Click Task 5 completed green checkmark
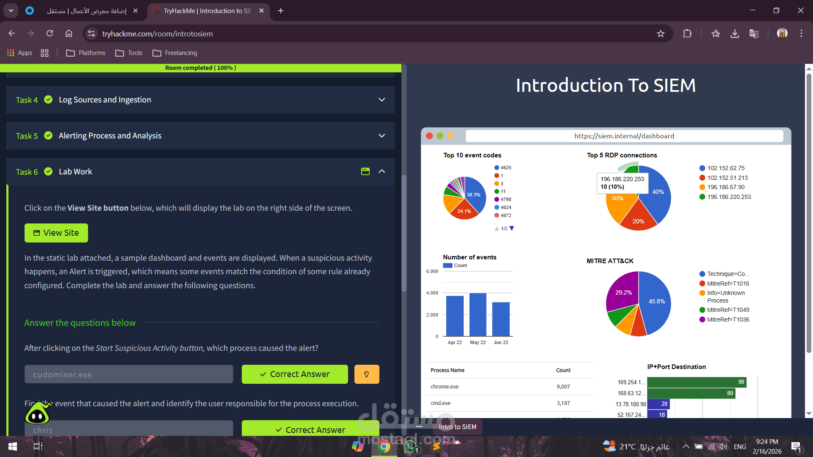The image size is (813, 457). click(x=48, y=135)
